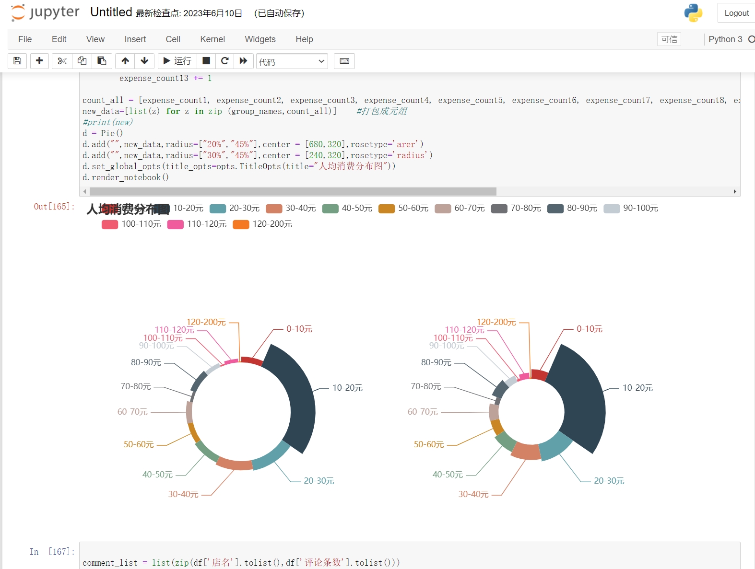755x569 pixels.
Task: Click the 60-70元 label on left pie
Action: (x=132, y=412)
